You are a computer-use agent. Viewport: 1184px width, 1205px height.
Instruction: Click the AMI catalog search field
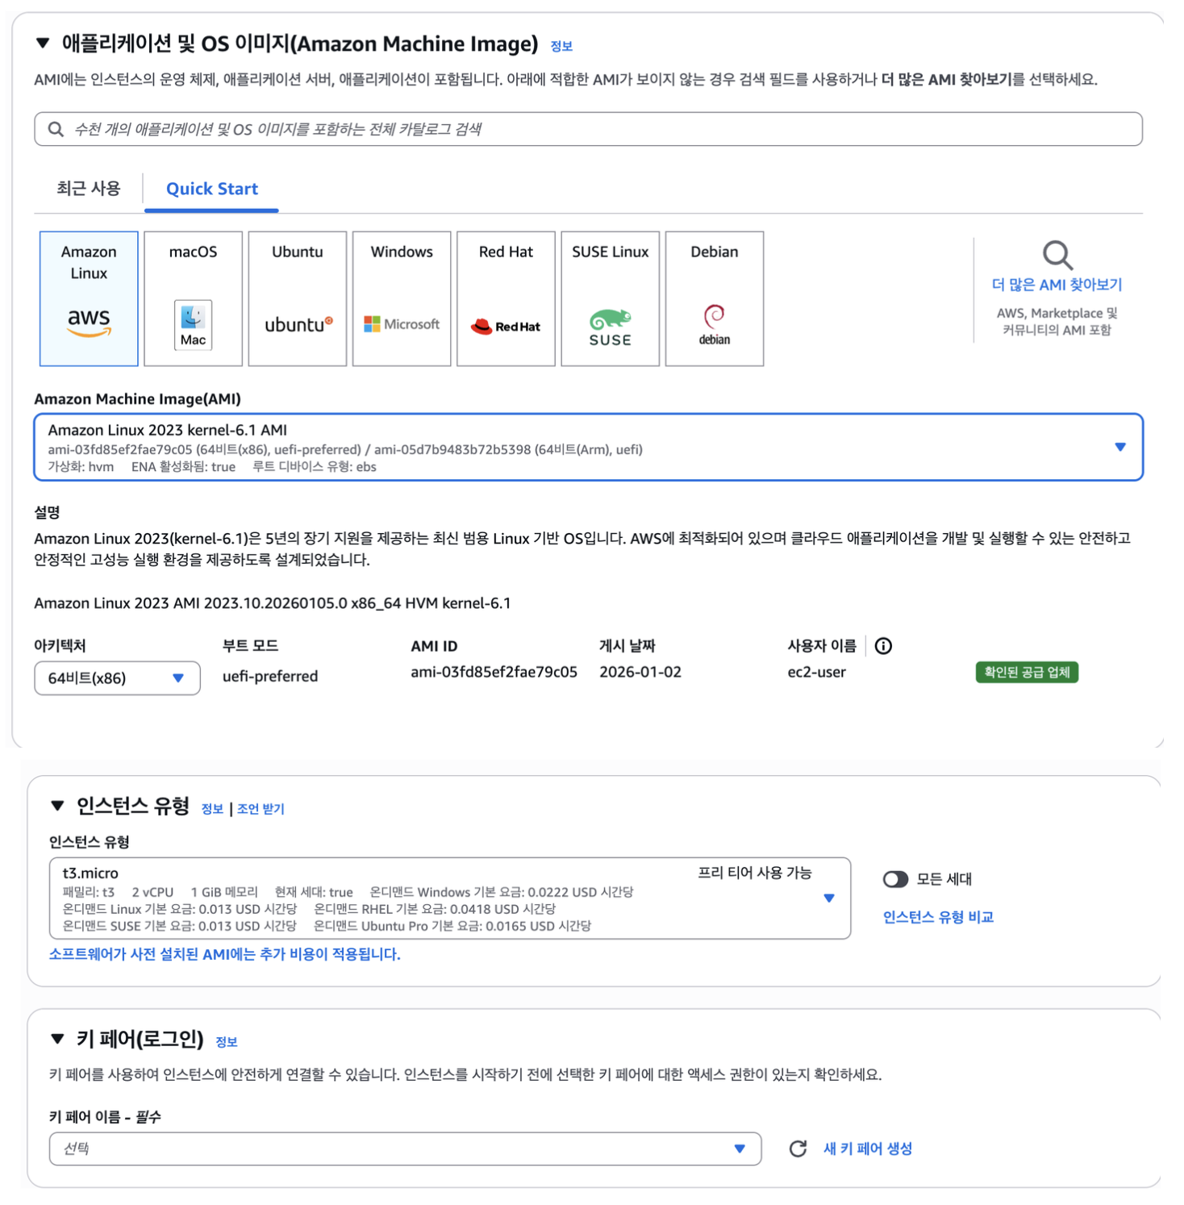tap(588, 129)
